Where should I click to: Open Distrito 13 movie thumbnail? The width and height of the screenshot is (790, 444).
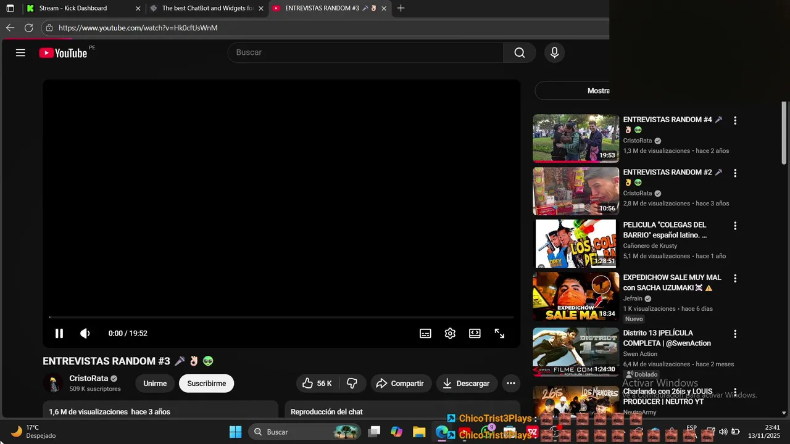point(576,351)
